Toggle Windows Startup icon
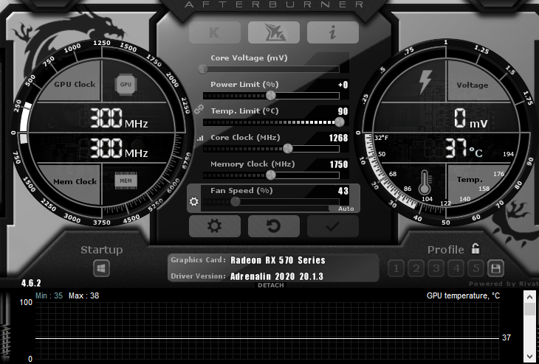 101,268
